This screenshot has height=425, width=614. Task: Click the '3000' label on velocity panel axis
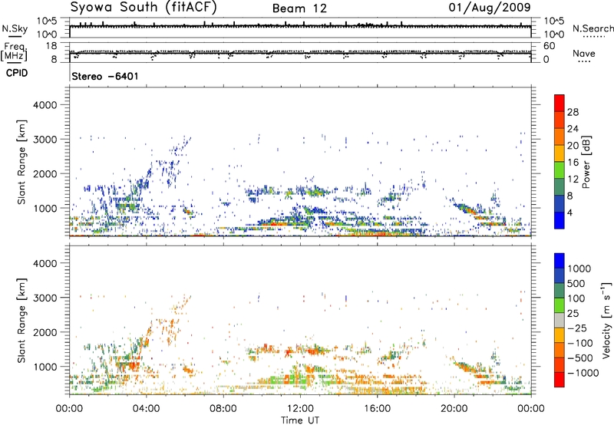45,298
